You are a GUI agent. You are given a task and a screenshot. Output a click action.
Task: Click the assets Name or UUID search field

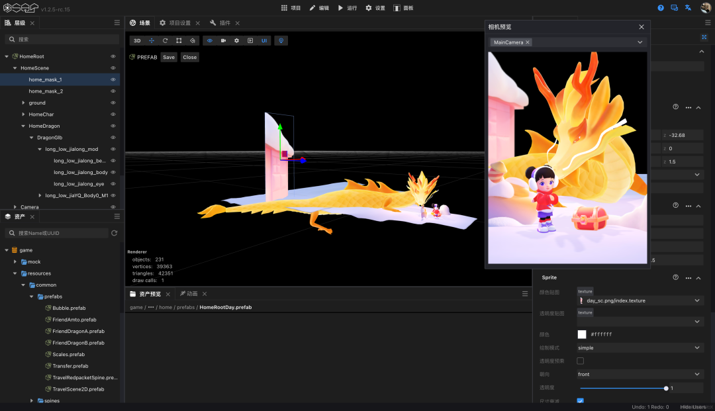tap(57, 233)
